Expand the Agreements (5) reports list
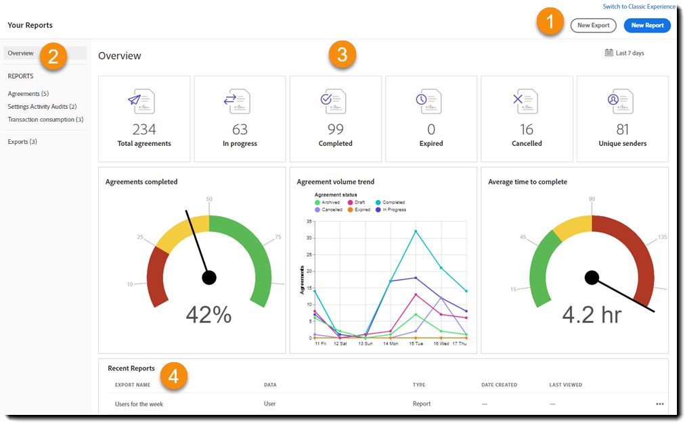This screenshot has height=423, width=685. click(x=28, y=94)
